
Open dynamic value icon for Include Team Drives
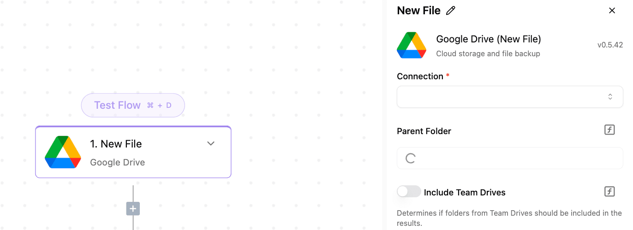pos(610,191)
